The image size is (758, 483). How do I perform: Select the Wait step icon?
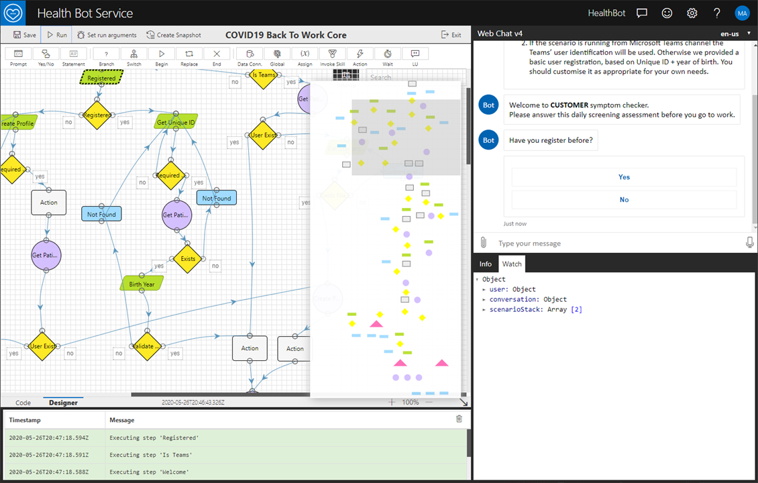tap(388, 54)
